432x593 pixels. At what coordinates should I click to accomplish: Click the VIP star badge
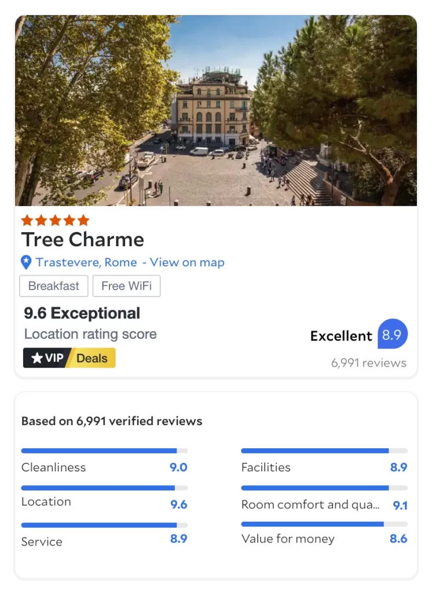pyautogui.click(x=47, y=358)
